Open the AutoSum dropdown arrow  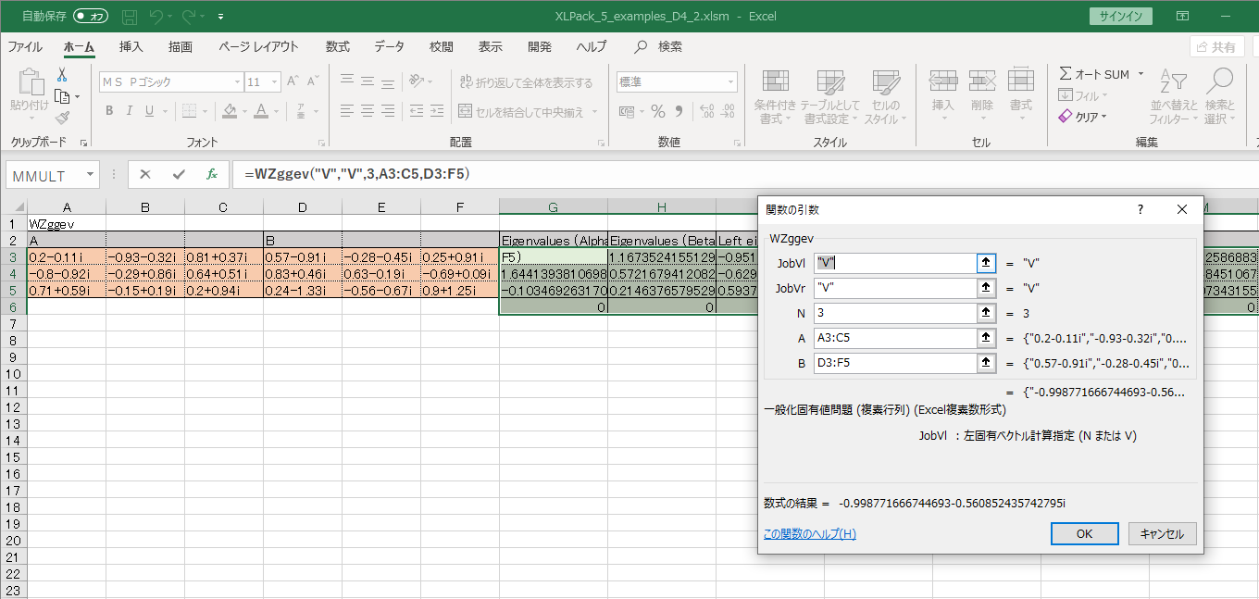(1141, 74)
